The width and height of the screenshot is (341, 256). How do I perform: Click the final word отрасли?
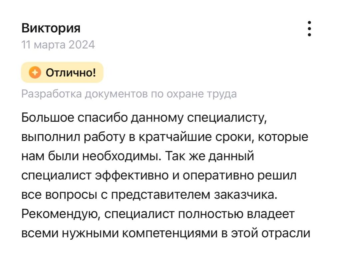pos(286,233)
